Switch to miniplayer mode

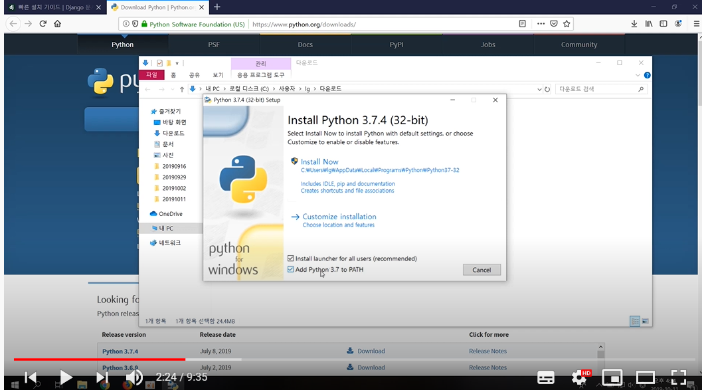[x=612, y=377]
